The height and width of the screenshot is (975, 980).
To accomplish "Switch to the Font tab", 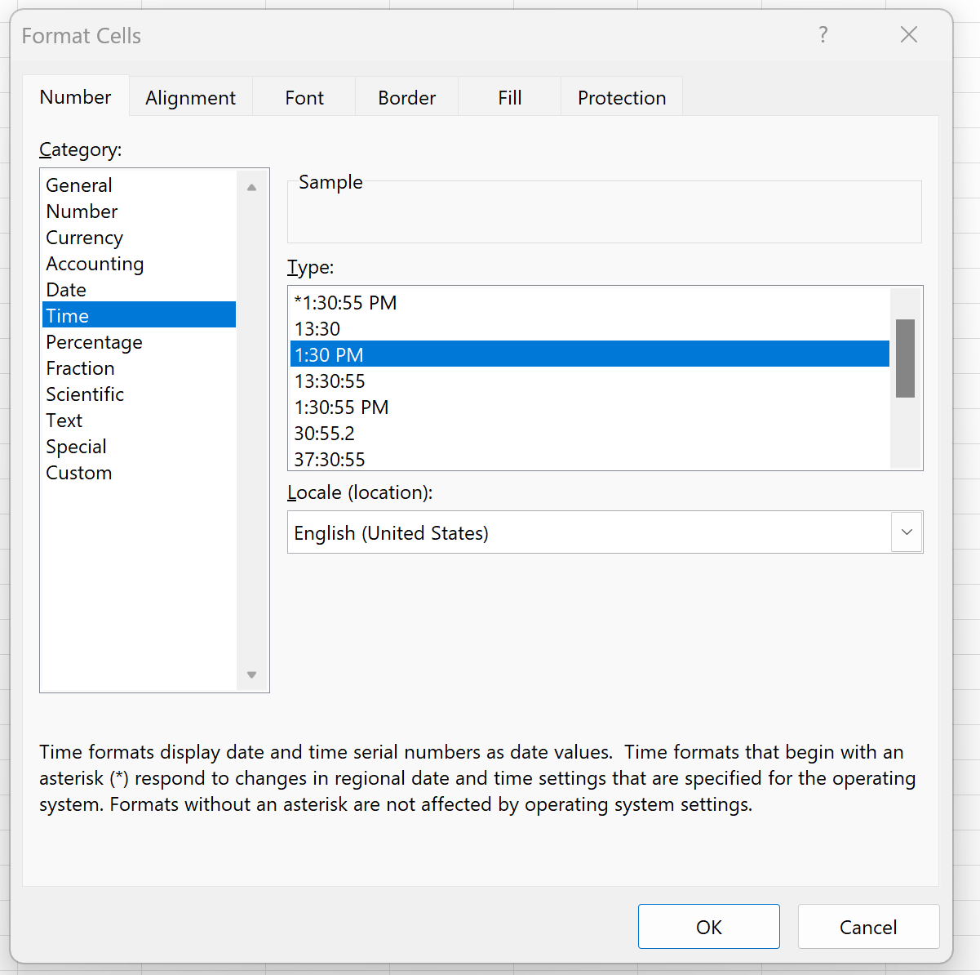I will click(x=304, y=97).
